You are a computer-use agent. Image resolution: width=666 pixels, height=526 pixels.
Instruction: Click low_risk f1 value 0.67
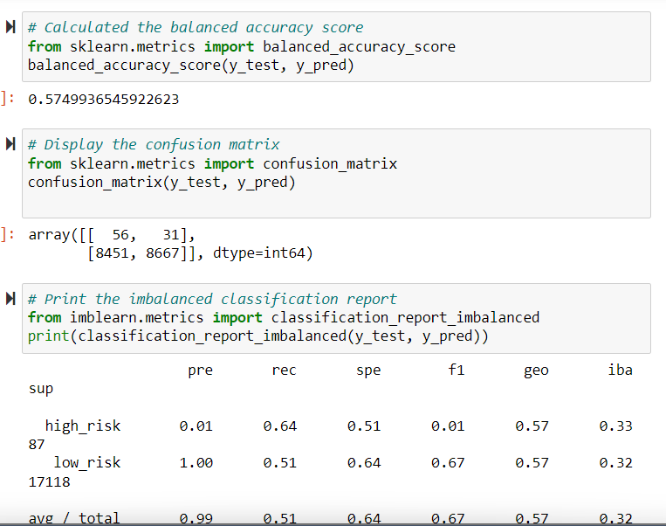point(448,462)
